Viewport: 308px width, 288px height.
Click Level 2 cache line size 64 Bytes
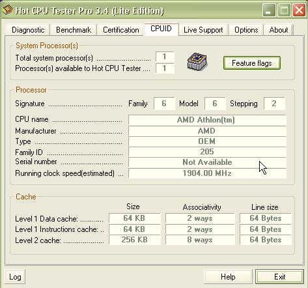[x=266, y=240]
